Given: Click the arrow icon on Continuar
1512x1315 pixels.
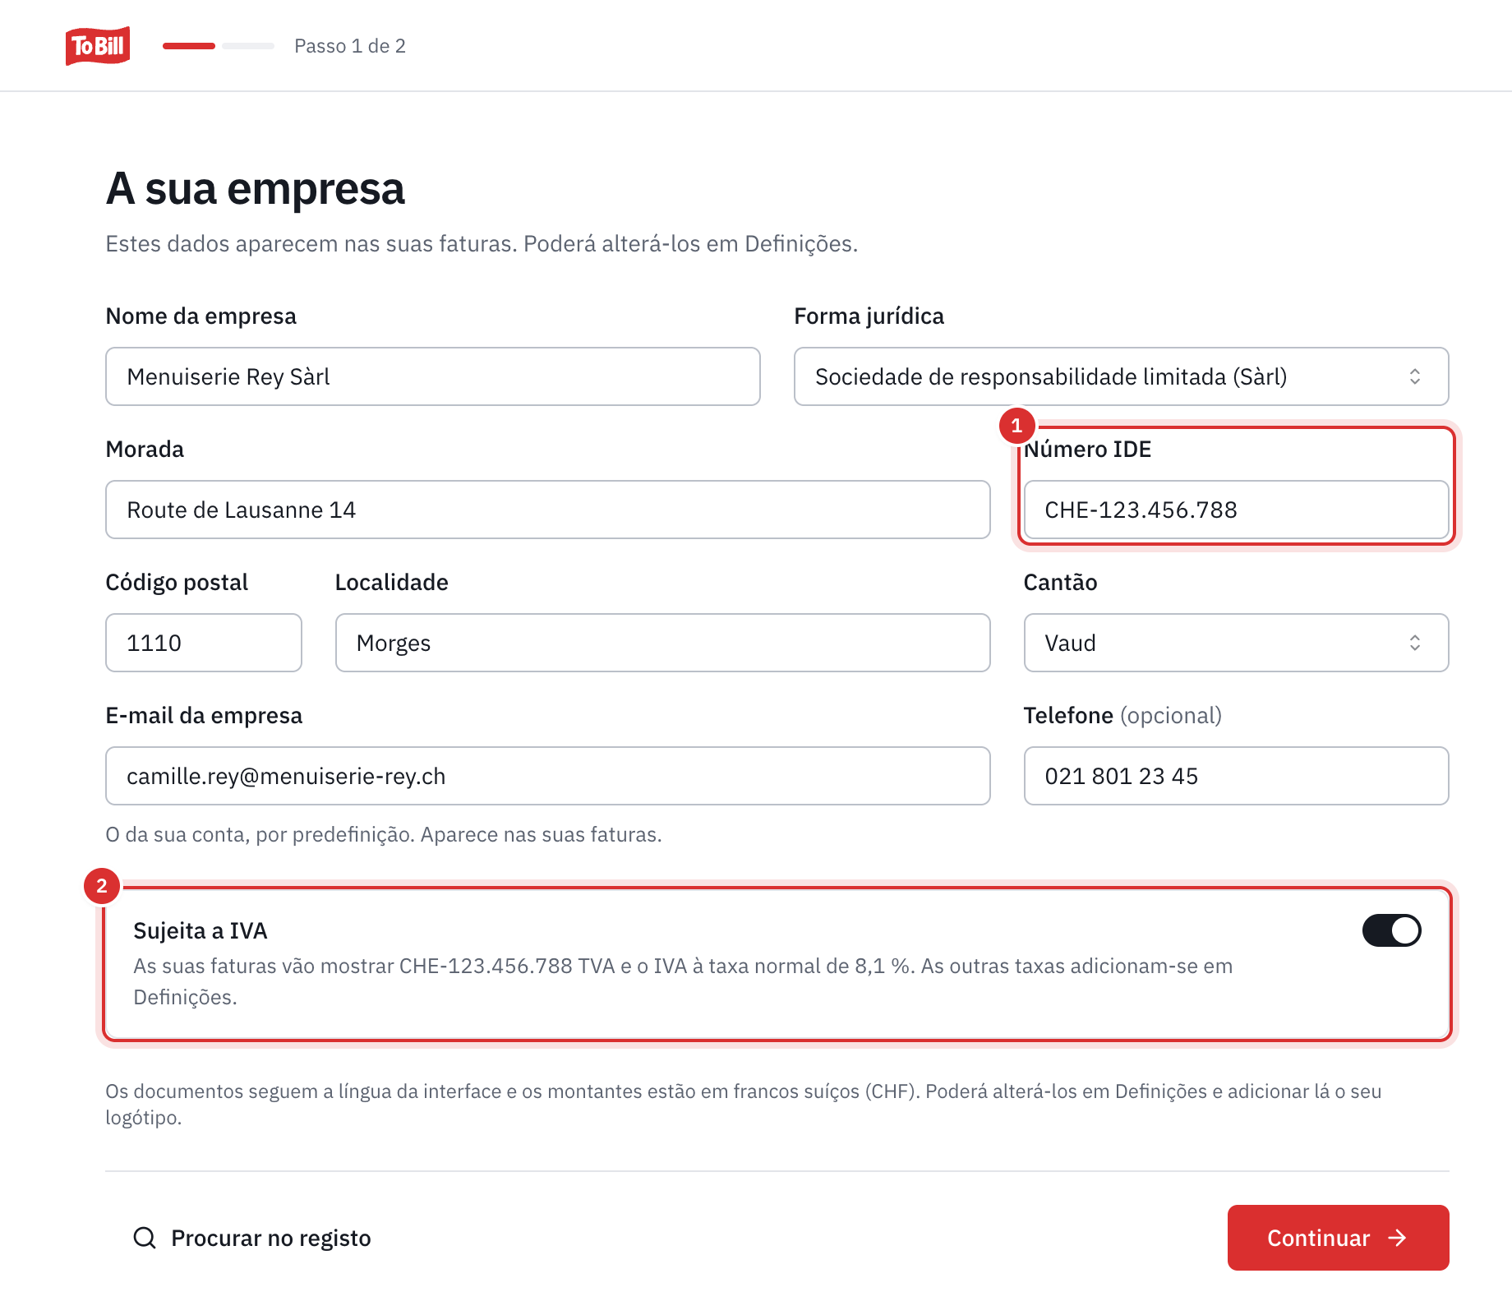Looking at the screenshot, I should click(x=1398, y=1238).
